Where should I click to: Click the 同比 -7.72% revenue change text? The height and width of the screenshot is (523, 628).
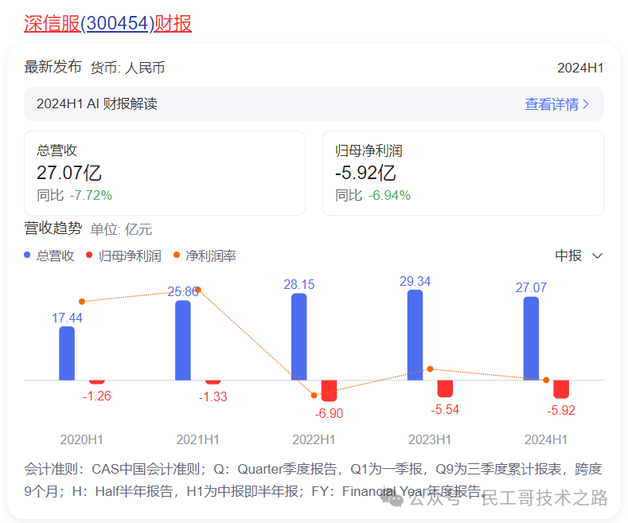75,195
